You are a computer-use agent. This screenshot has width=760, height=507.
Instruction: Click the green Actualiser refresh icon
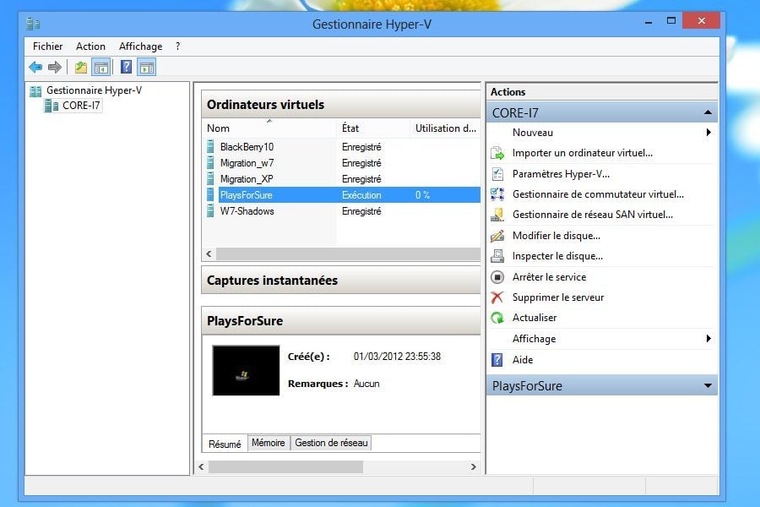(x=497, y=318)
